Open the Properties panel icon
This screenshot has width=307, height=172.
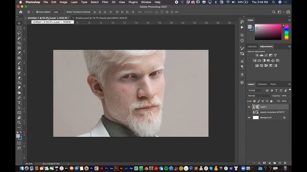coord(242,35)
